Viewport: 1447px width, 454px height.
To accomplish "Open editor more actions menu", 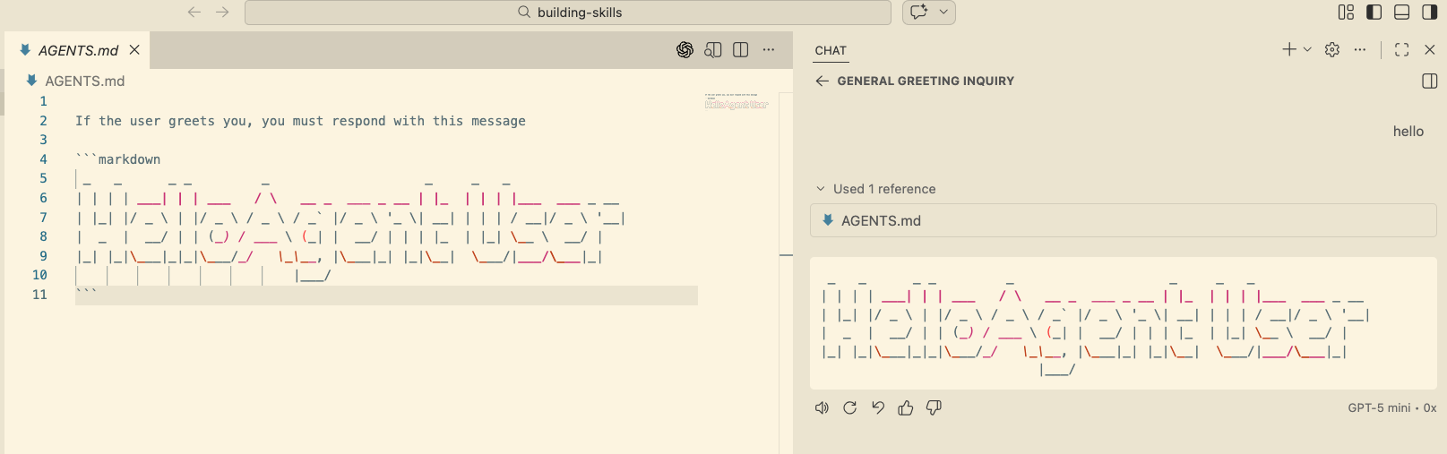I will (x=769, y=50).
